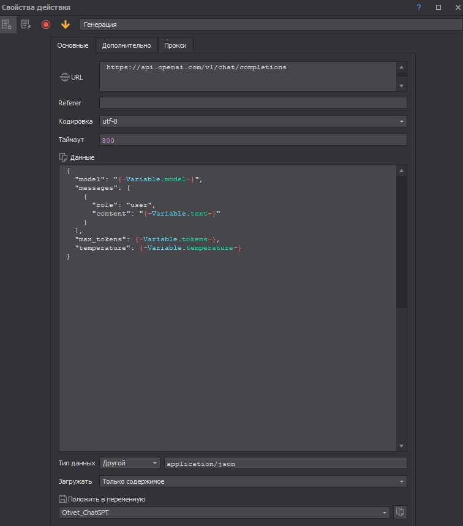Screen dimensions: 463x526
Task: Click the action properties icon in toolbar
Action: pyautogui.click(x=7, y=24)
